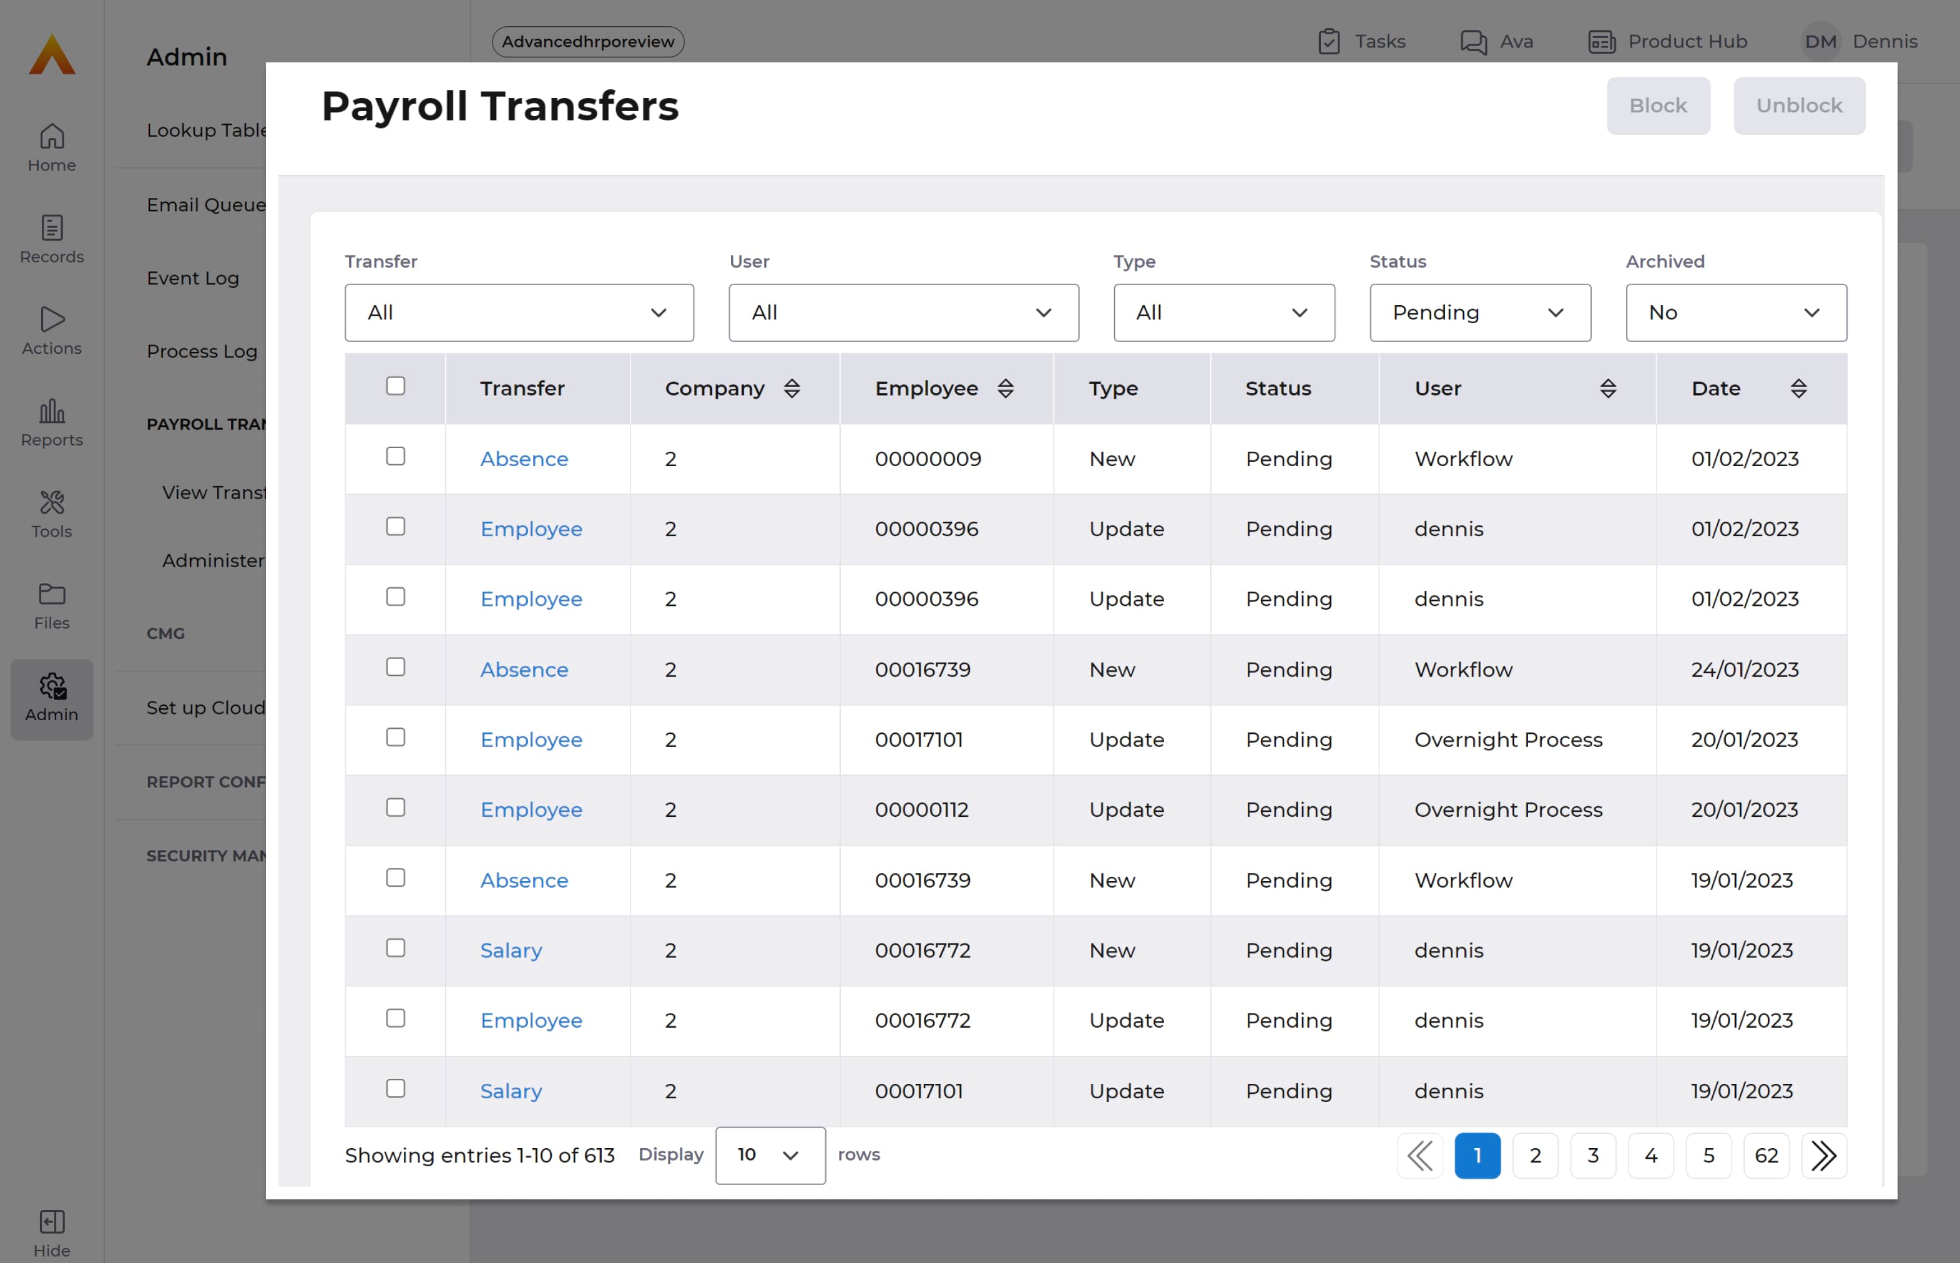Open the Tools sidebar icon
The width and height of the screenshot is (1960, 1263).
(52, 514)
